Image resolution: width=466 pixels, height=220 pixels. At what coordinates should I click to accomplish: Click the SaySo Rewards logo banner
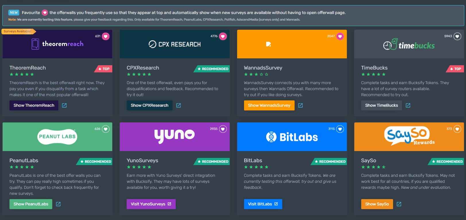point(409,137)
